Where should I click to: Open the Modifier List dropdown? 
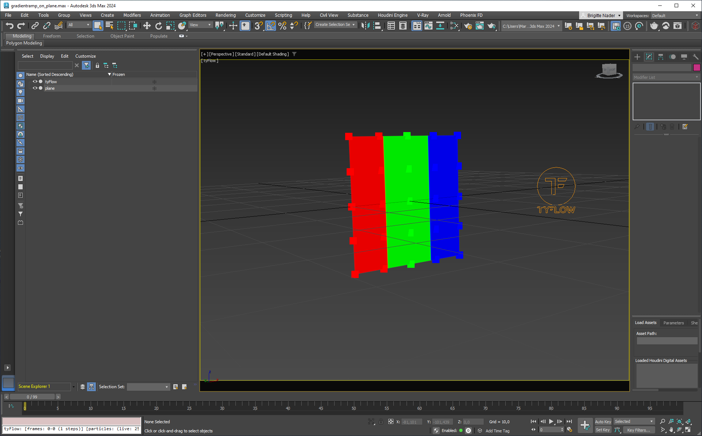point(666,77)
